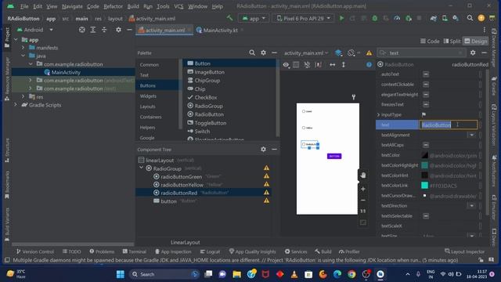Open attributes panel settings gear

[x=473, y=52]
